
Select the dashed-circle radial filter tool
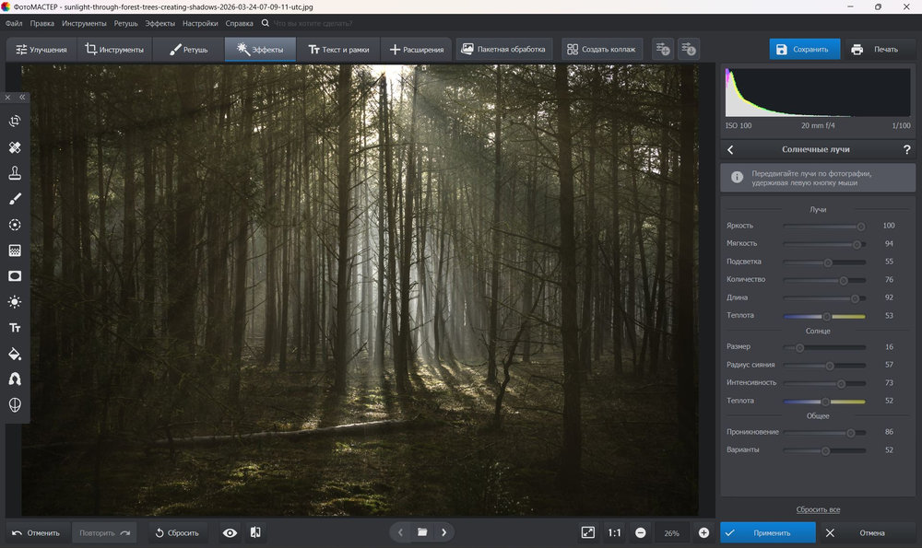(15, 225)
